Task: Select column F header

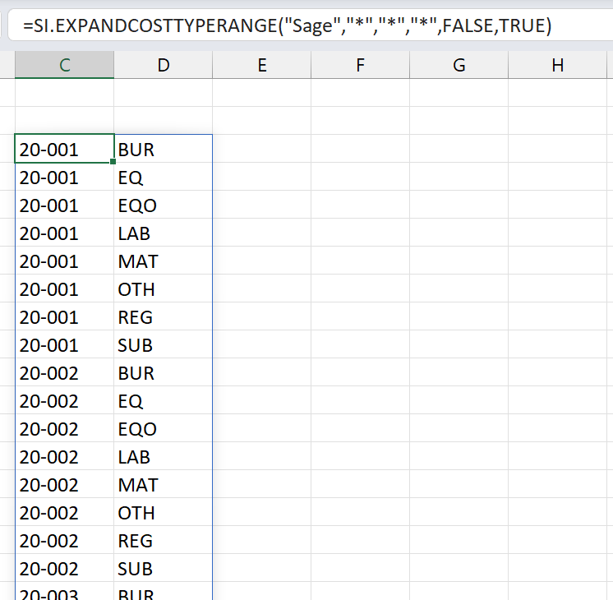Action: pyautogui.click(x=360, y=65)
